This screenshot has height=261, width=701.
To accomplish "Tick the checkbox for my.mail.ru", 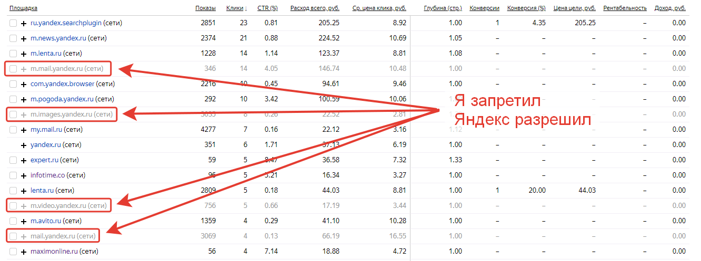I will [13, 130].
